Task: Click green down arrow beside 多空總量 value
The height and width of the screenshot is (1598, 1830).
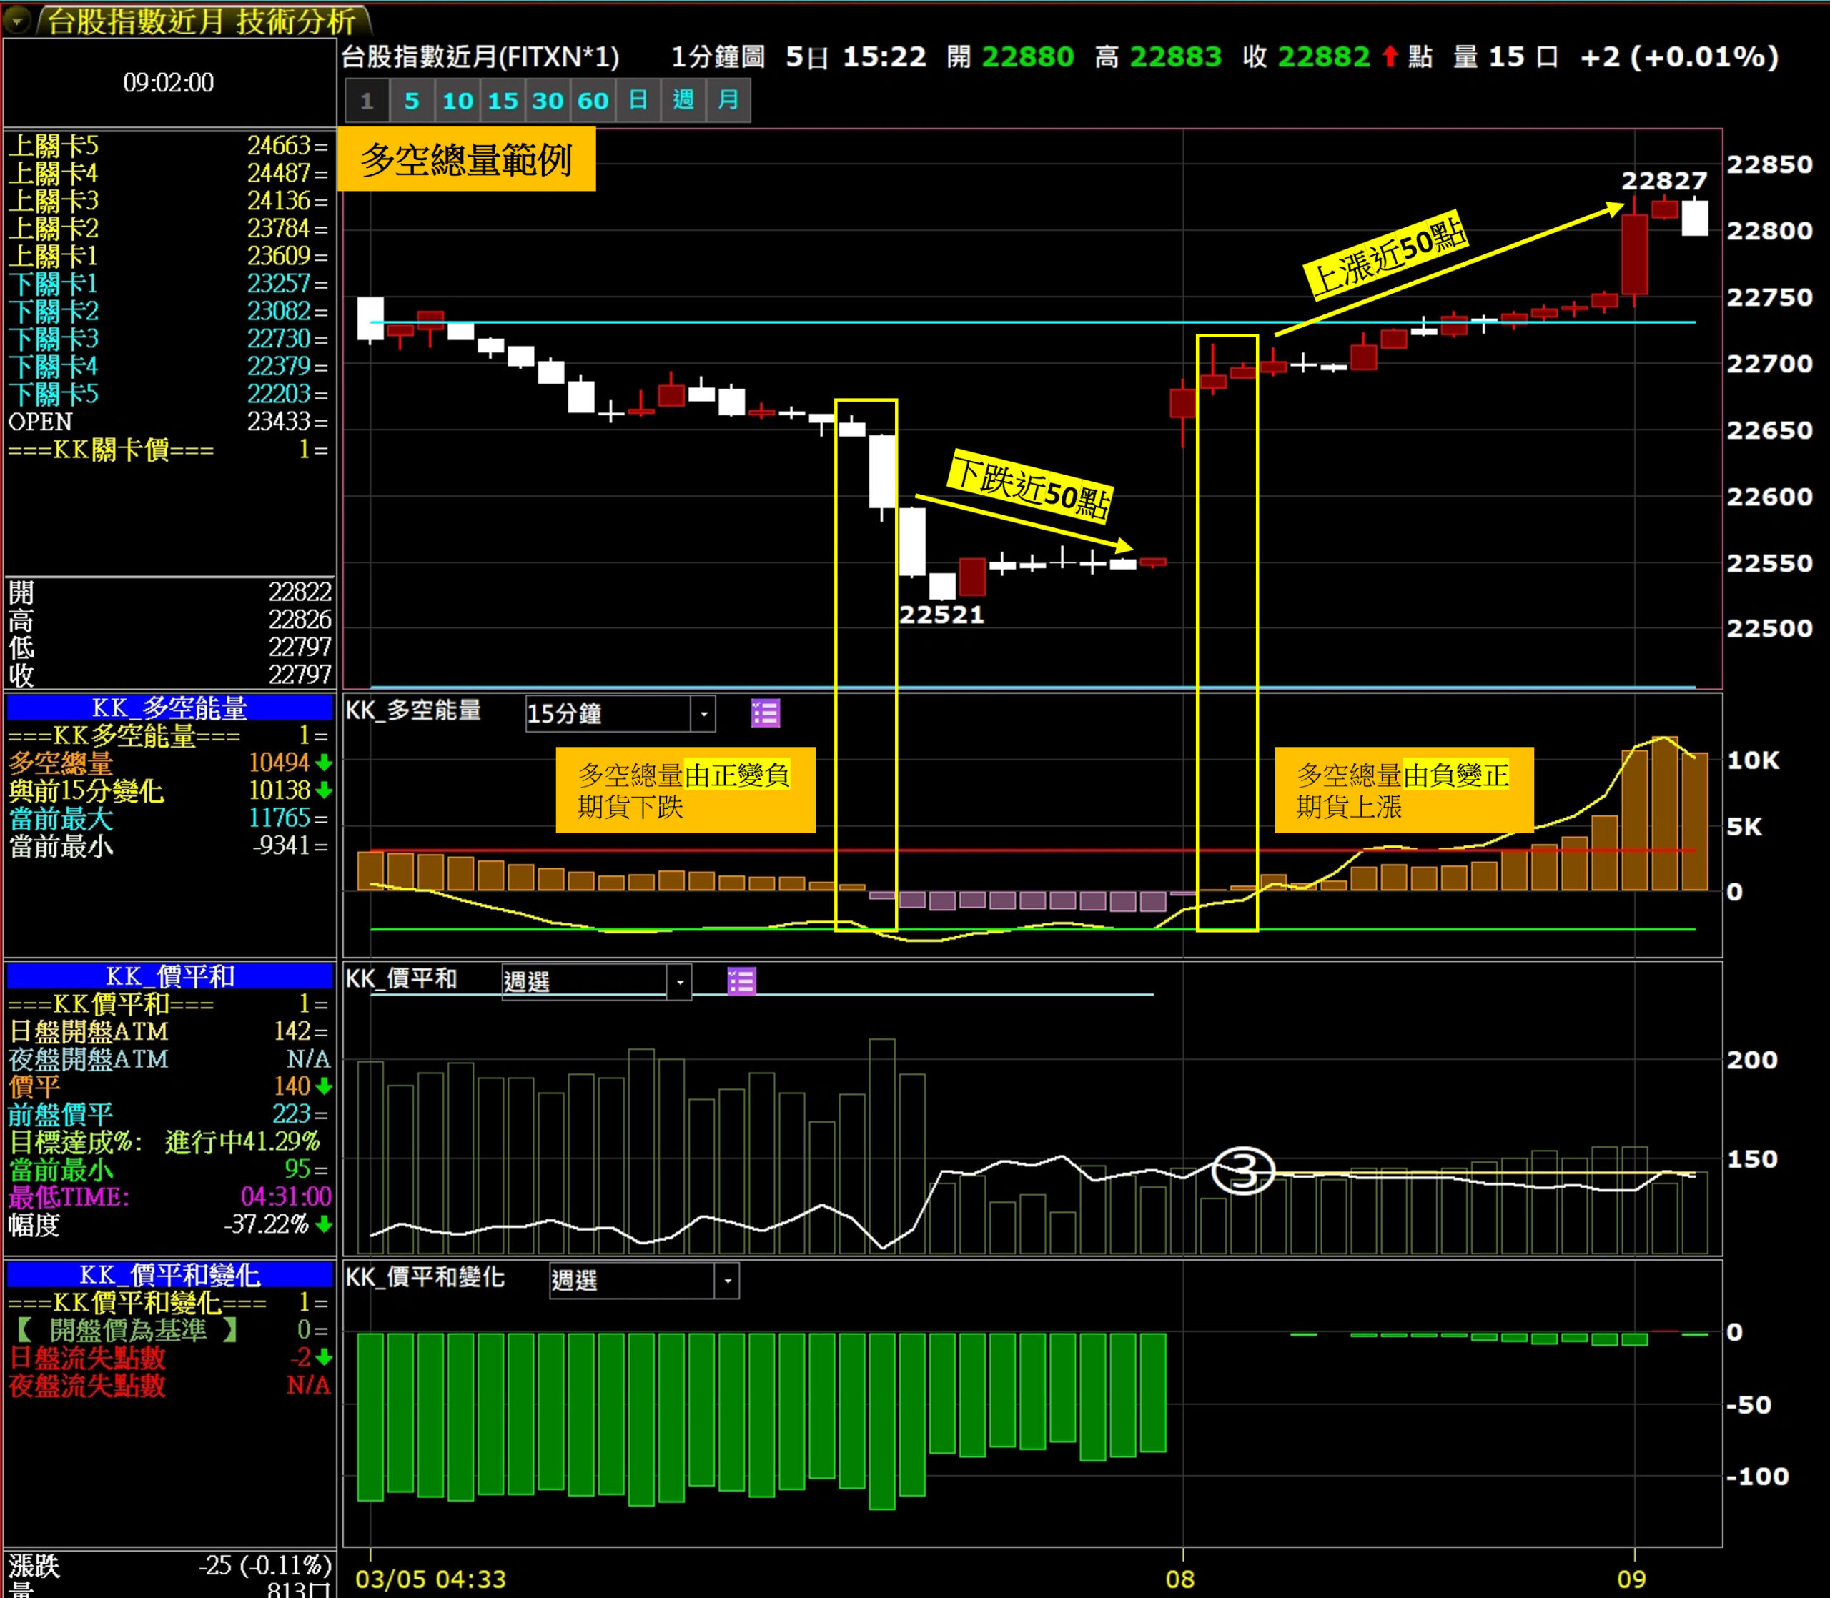Action: pyautogui.click(x=324, y=763)
